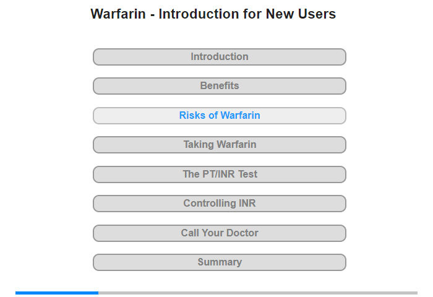Learn when to call your doctor
The width and height of the screenshot is (433, 297).
220,233
